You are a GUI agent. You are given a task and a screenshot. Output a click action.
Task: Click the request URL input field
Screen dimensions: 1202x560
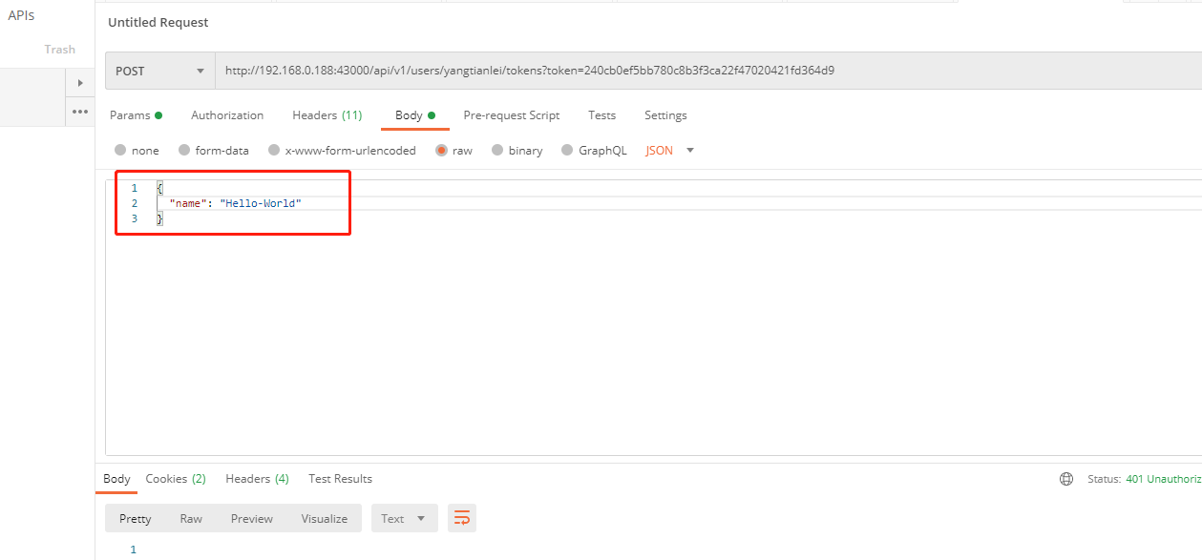coord(708,71)
